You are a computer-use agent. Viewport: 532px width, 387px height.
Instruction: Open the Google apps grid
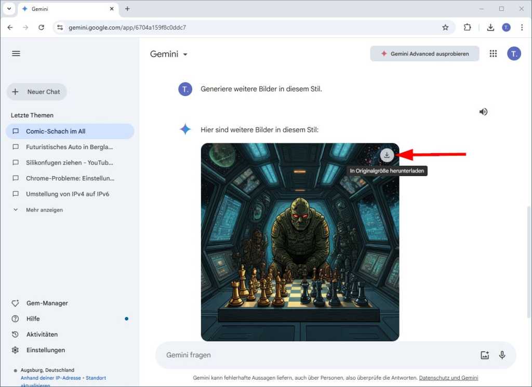(493, 53)
